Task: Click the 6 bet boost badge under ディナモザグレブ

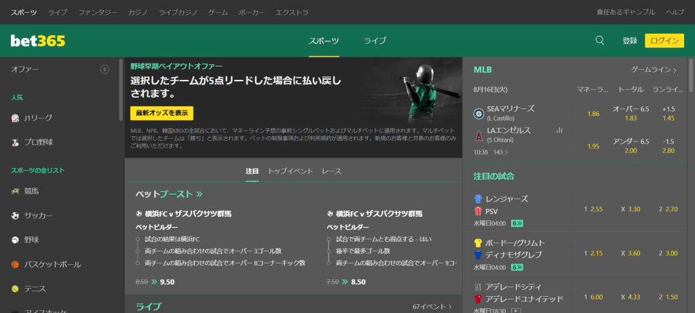Action: tap(516, 267)
